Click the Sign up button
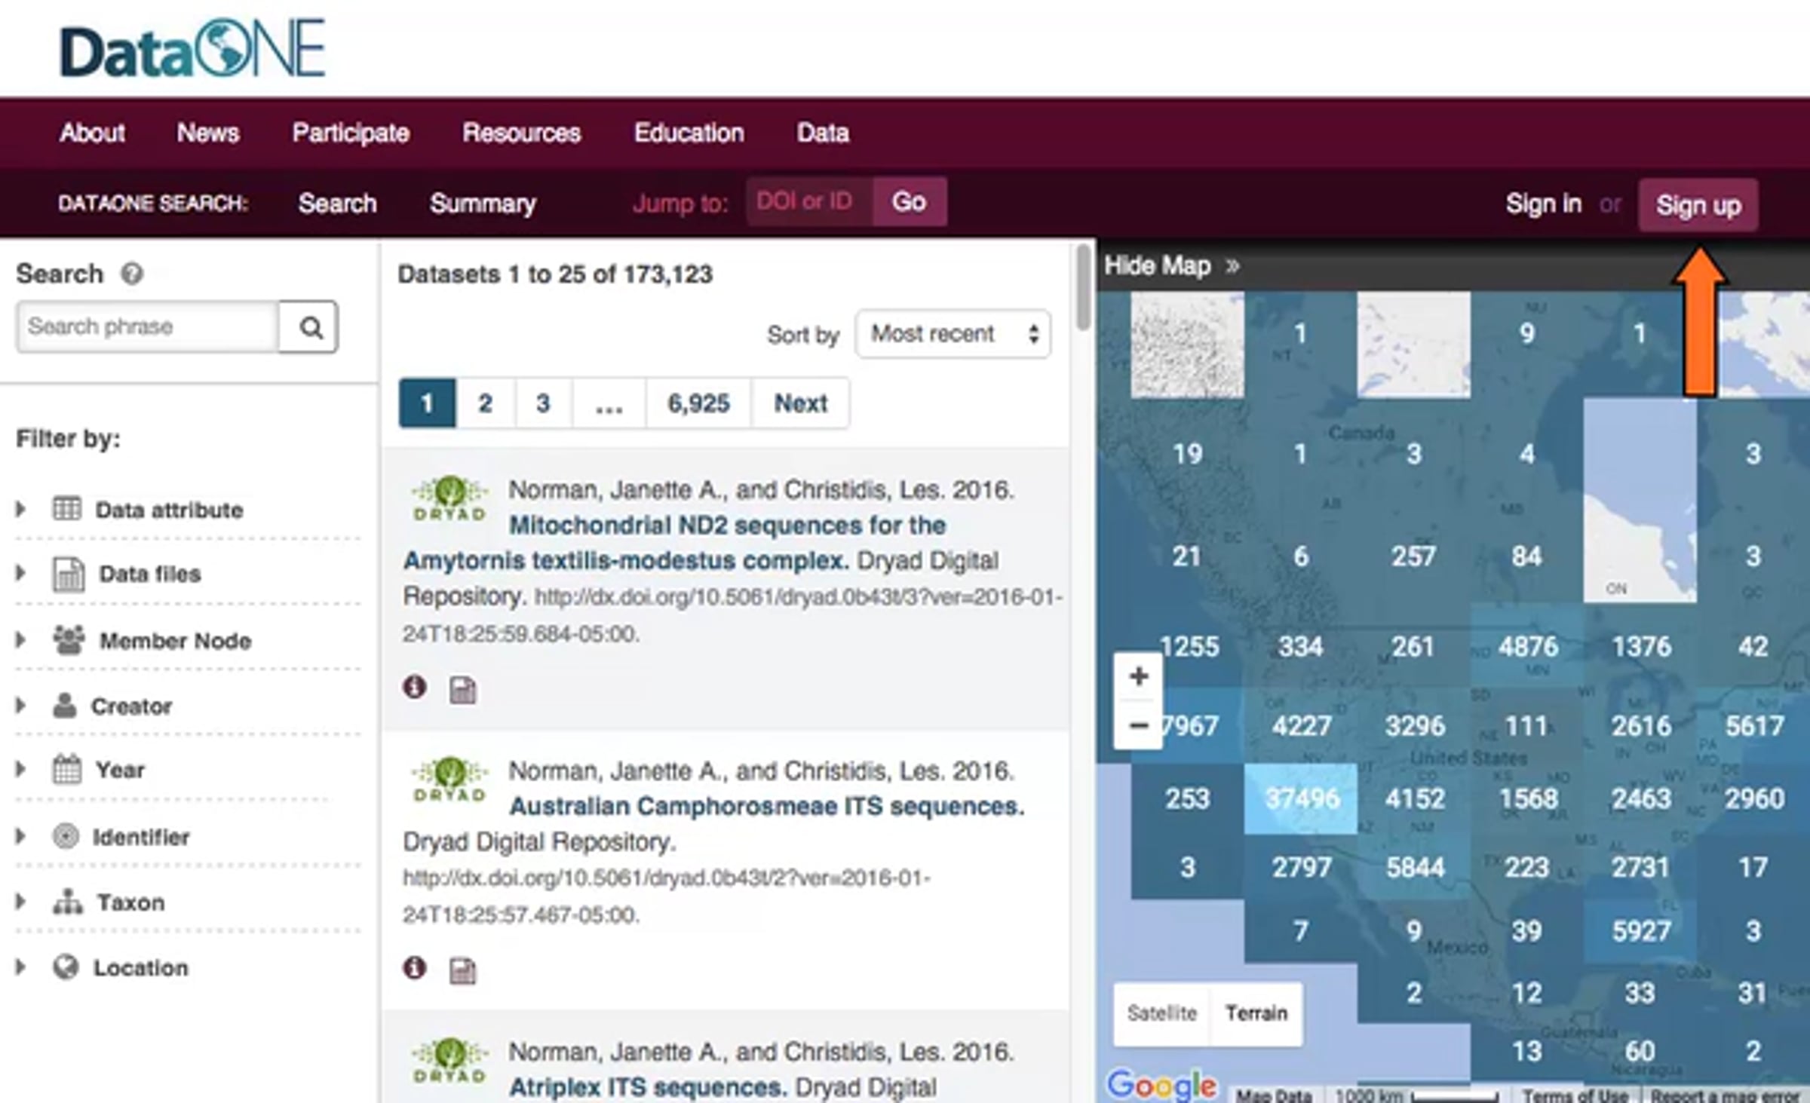 (1698, 205)
